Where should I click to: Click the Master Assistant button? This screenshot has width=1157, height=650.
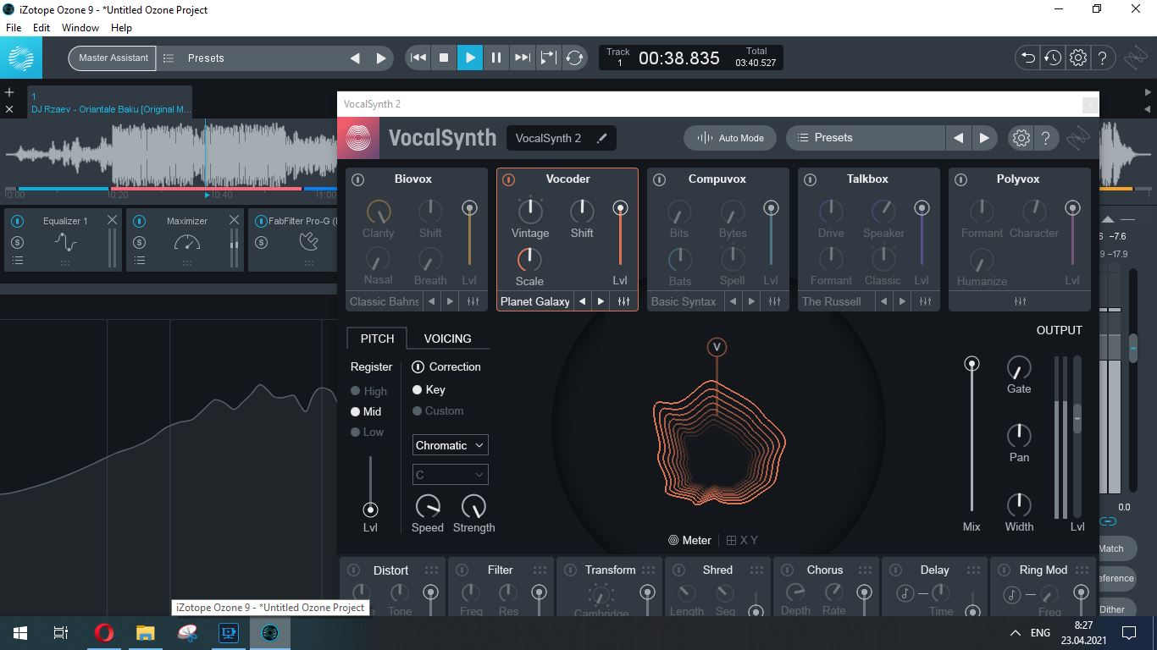113,58
